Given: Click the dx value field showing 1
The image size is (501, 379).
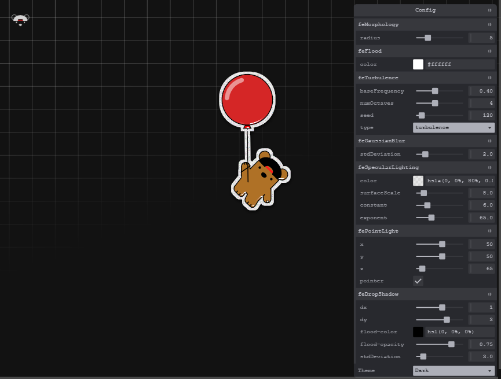Looking at the screenshot, I should [x=481, y=307].
